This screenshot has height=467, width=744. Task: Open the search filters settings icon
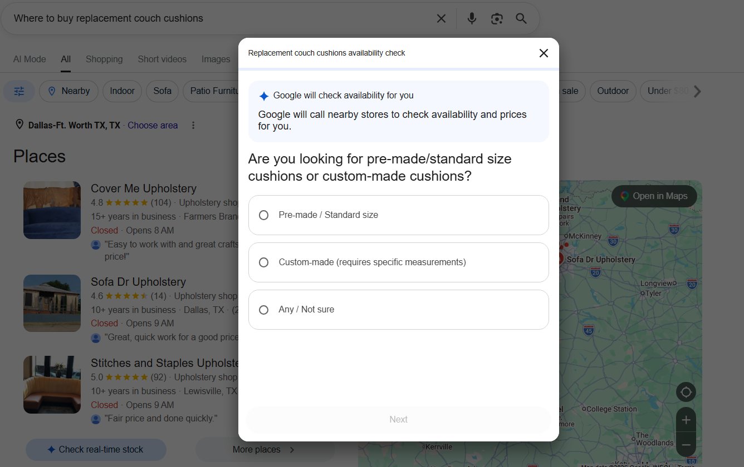[x=19, y=91]
